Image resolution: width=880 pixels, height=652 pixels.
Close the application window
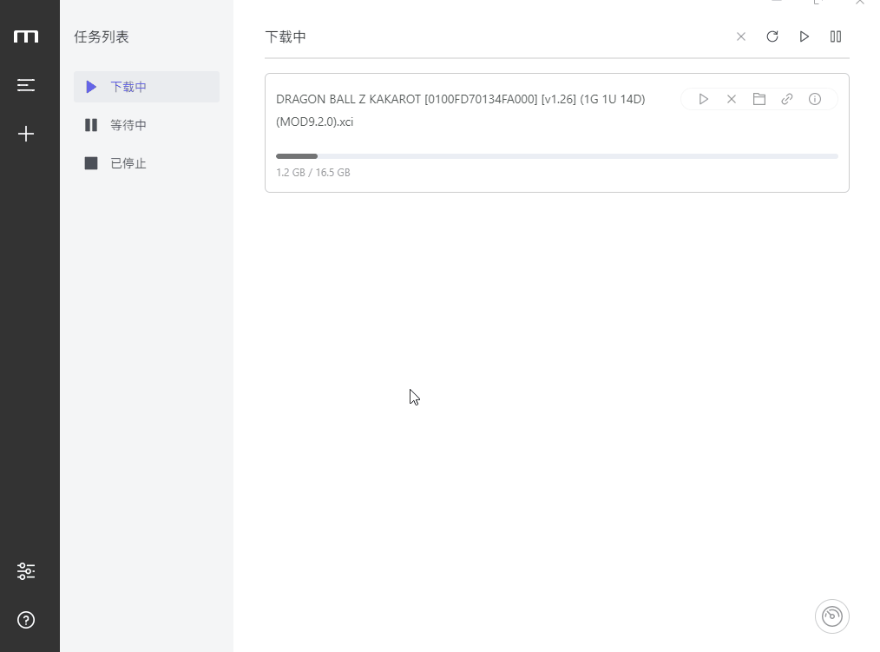[x=860, y=3]
